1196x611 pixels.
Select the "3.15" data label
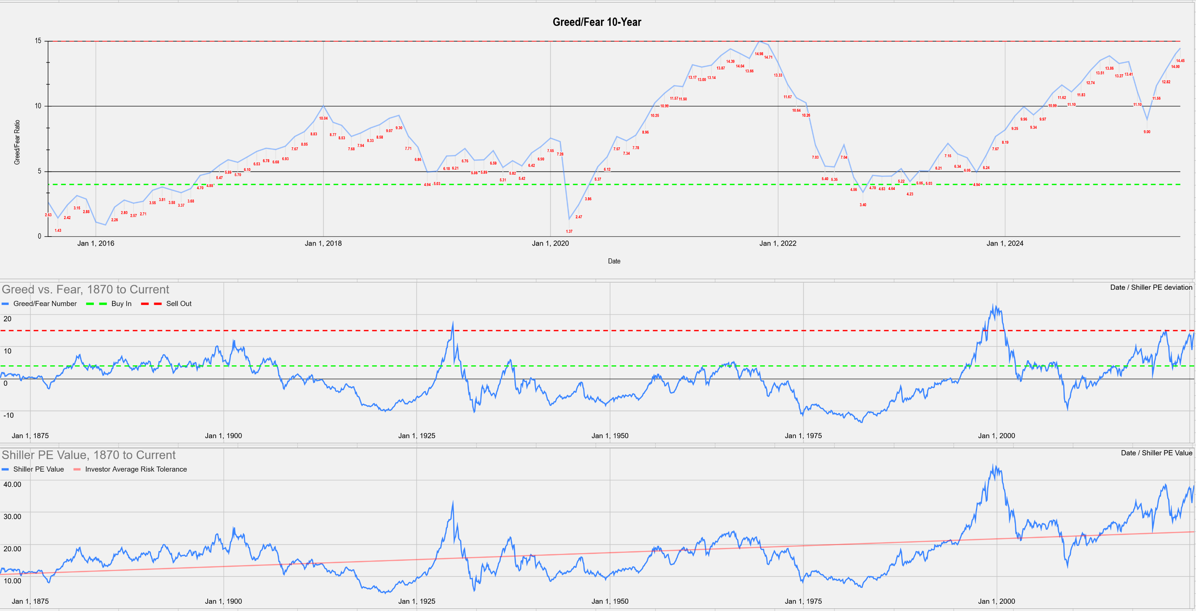point(77,208)
